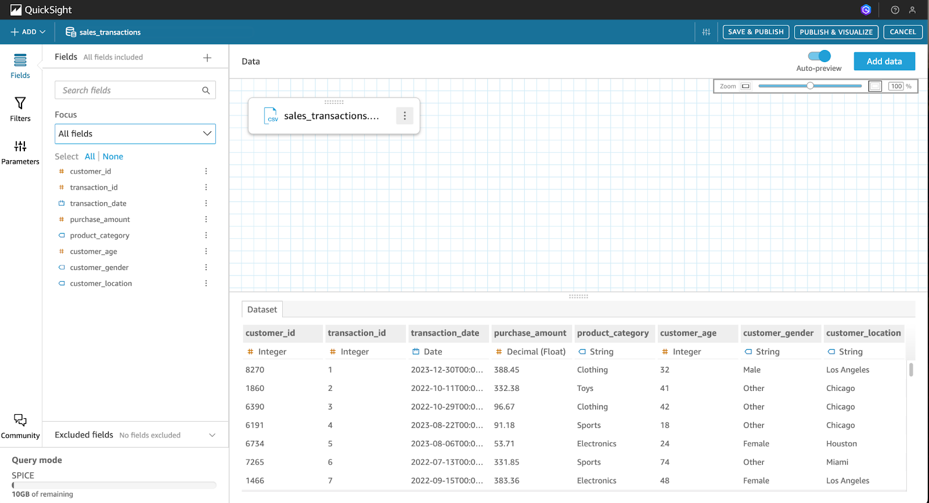This screenshot has height=503, width=929.
Task: Click cell value 388.45
Action: (x=507, y=369)
